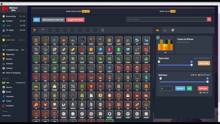Enable Toggle Sell Mode
The image size is (220, 124).
(x=75, y=20)
